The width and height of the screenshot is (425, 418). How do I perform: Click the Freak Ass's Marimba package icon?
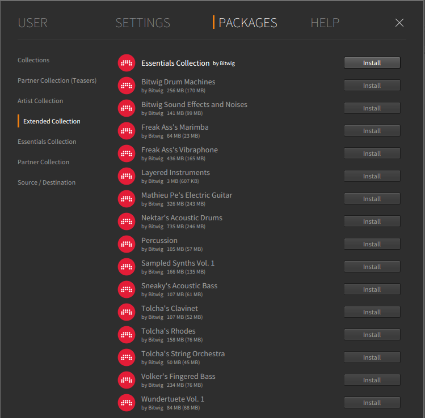pos(127,131)
